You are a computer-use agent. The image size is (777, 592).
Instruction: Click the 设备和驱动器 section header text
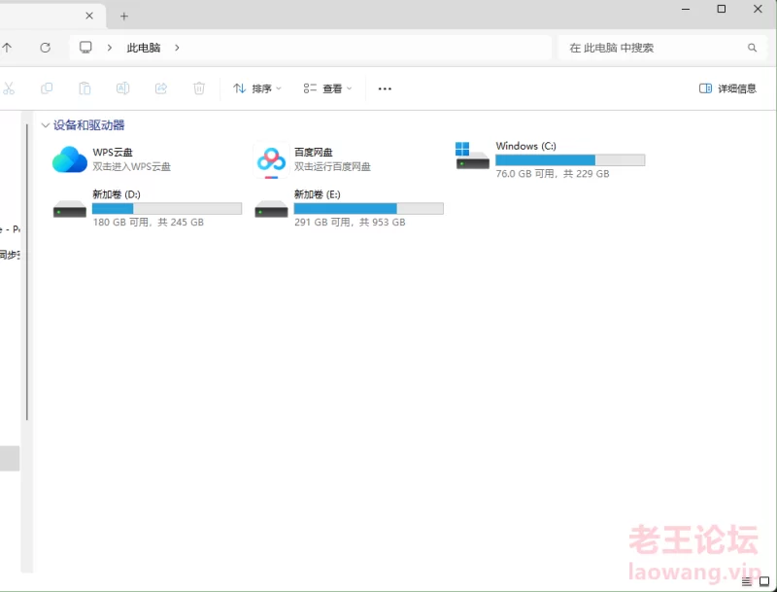point(88,125)
